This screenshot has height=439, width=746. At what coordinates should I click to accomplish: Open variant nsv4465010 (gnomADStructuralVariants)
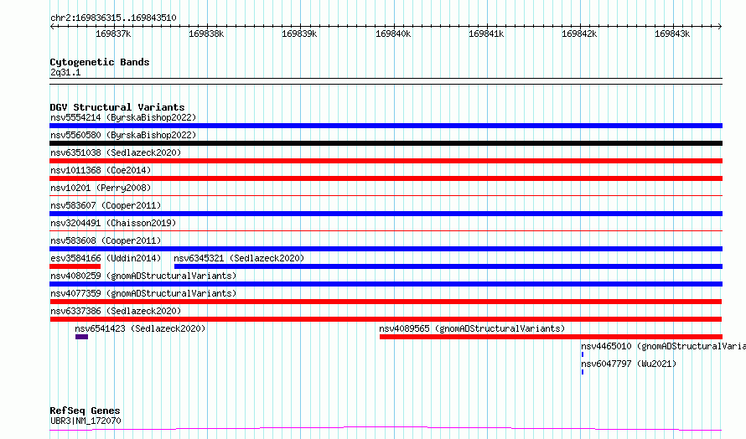[x=663, y=346]
